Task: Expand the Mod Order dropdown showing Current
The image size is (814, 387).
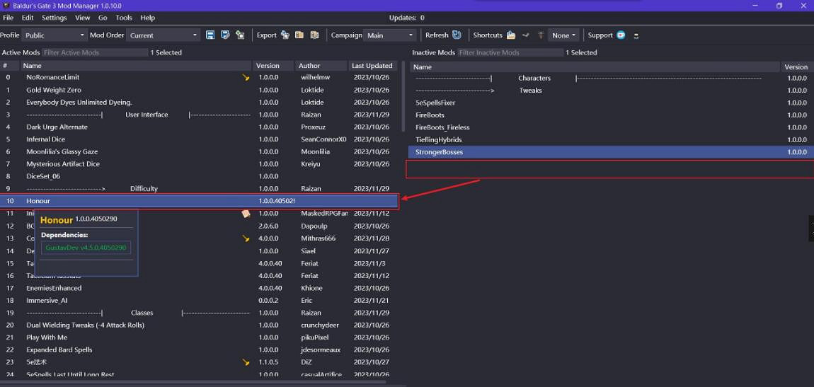Action: tap(164, 35)
